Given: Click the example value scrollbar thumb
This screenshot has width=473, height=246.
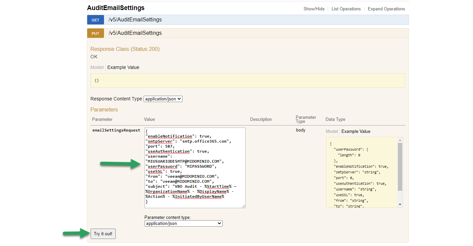Looking at the screenshot, I should point(400,167).
